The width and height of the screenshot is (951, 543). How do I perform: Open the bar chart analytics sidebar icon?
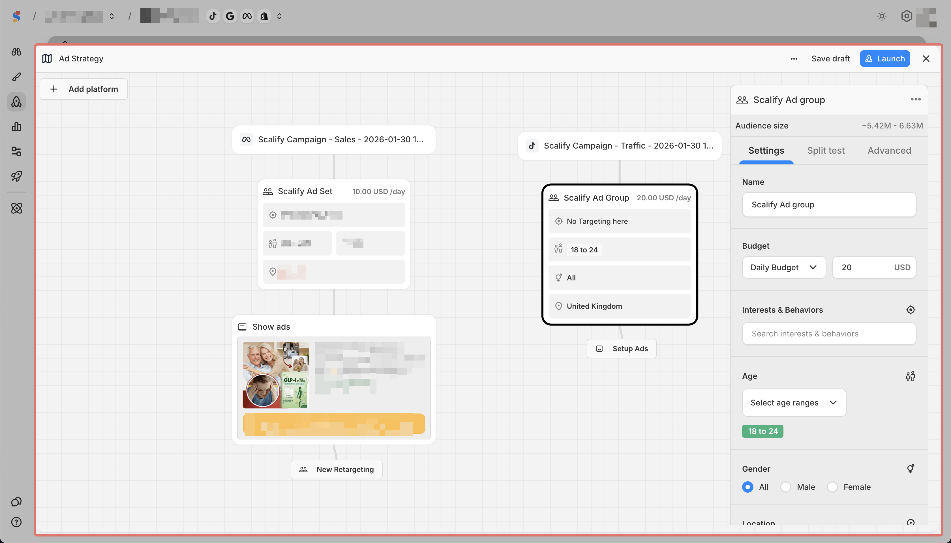[x=16, y=126]
